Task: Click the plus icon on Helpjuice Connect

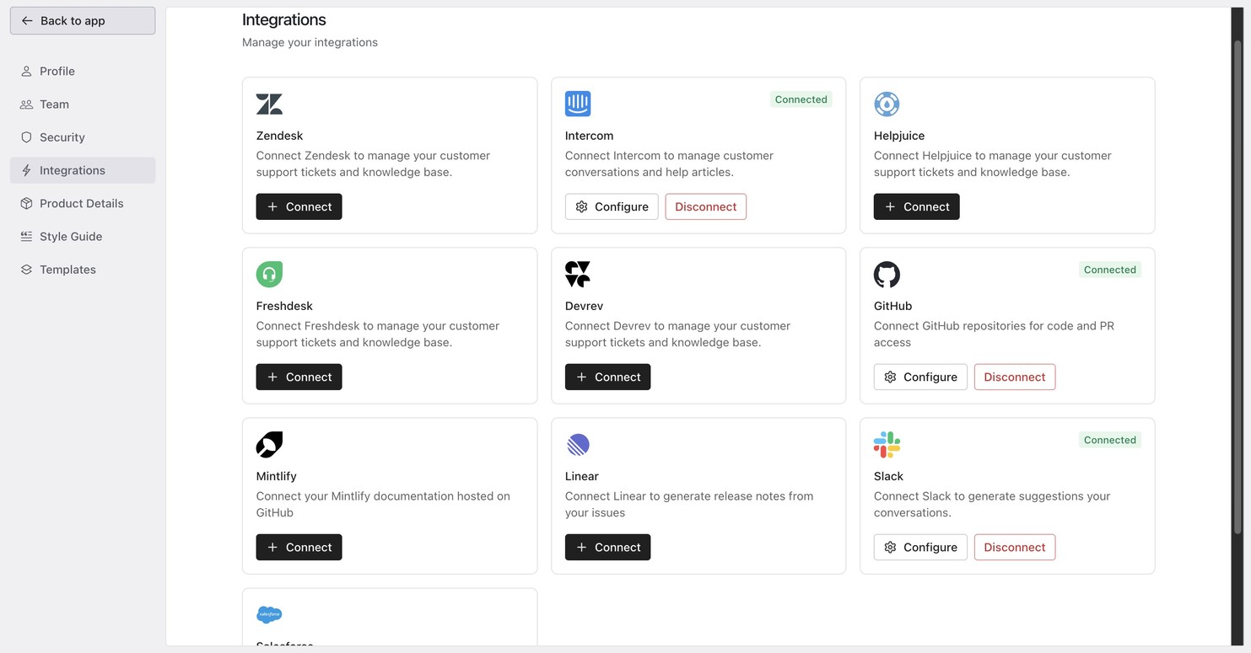Action: point(890,206)
